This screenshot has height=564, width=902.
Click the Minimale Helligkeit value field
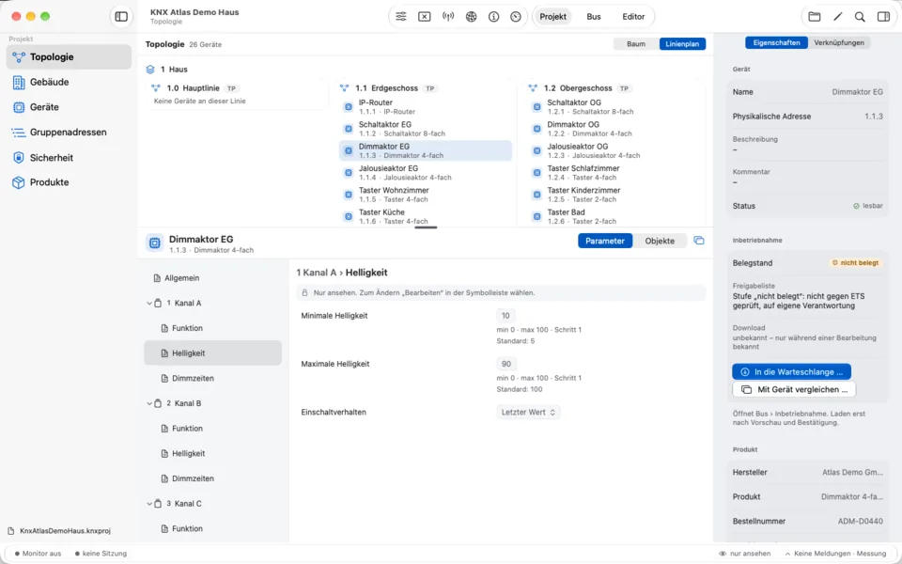(x=505, y=316)
